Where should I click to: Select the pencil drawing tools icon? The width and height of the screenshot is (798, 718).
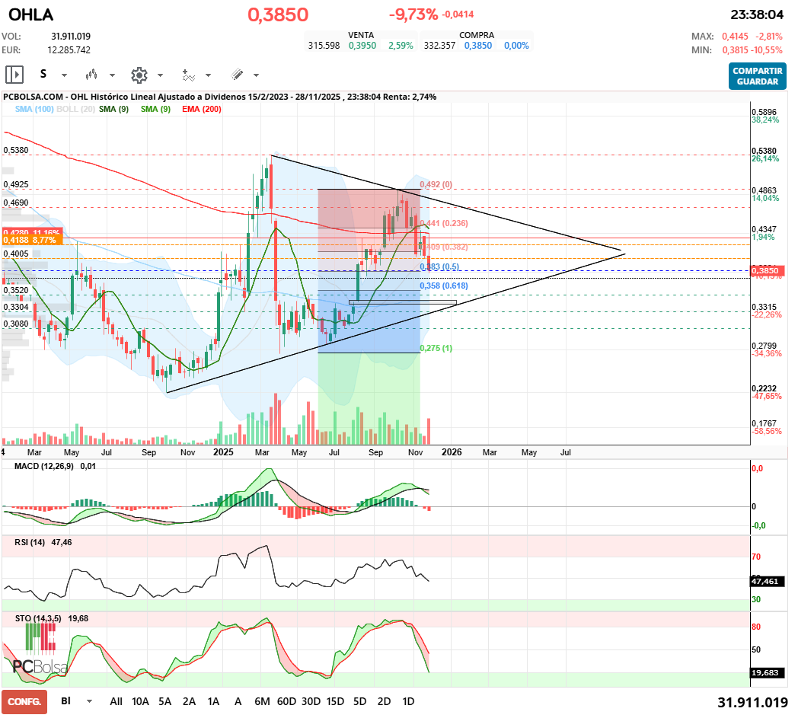click(237, 75)
